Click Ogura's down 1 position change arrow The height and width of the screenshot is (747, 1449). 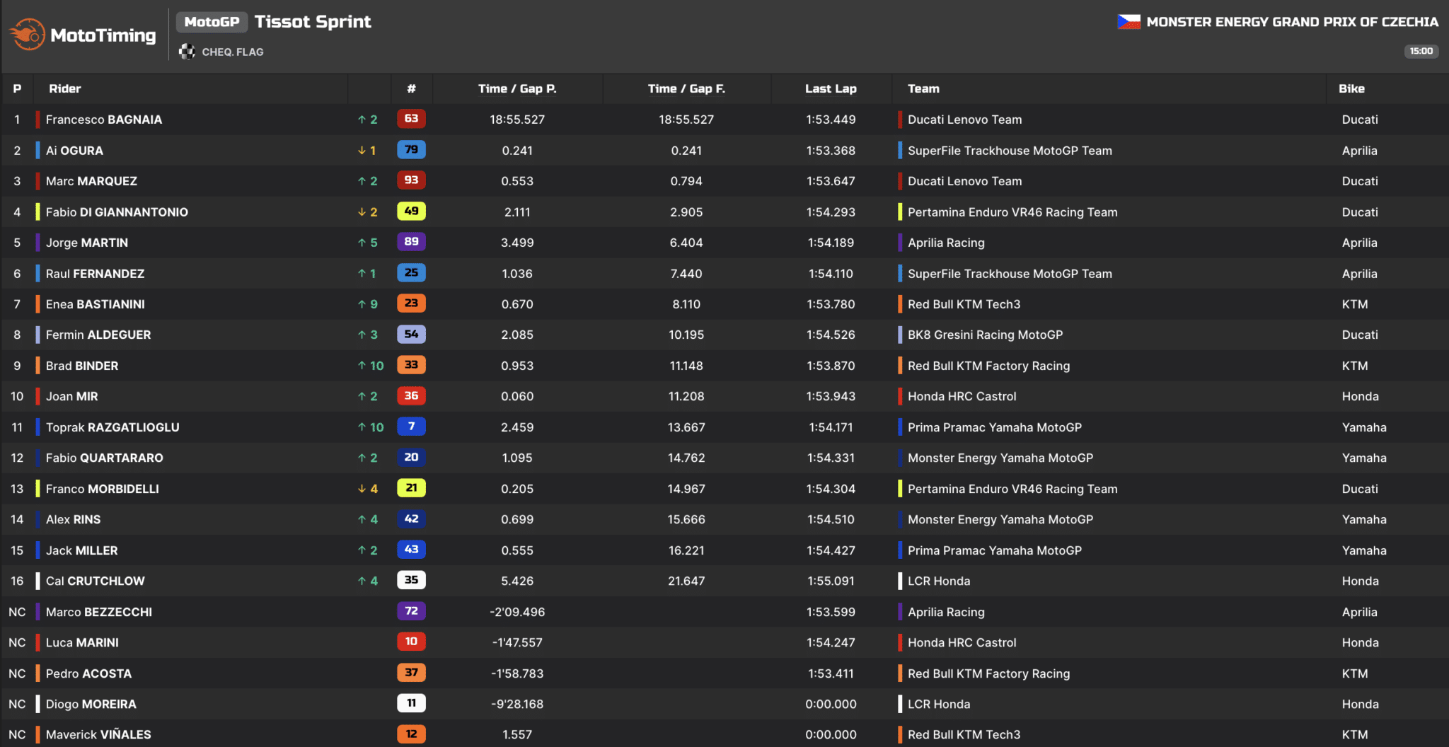tap(366, 151)
